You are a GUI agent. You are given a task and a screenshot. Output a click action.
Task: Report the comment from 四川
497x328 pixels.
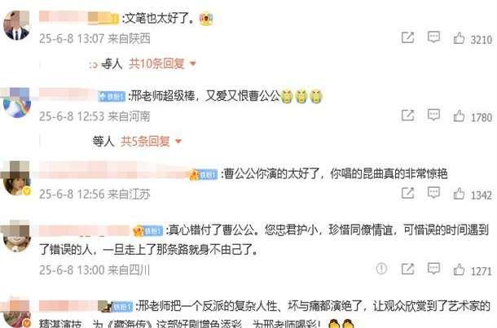tap(381, 269)
